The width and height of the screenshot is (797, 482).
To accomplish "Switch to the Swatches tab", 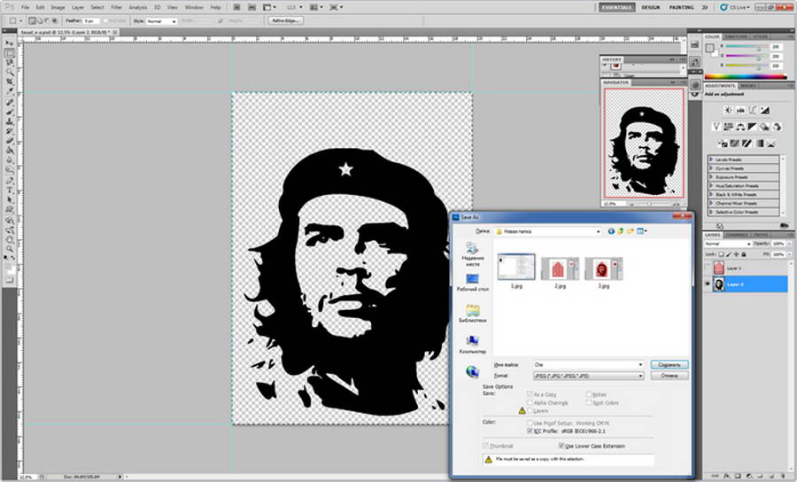I will [x=736, y=36].
